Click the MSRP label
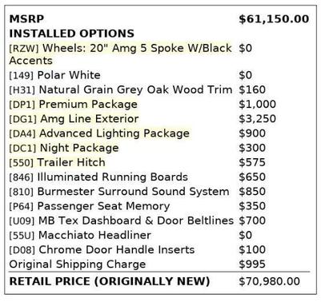The width and height of the screenshot is (321, 302). click(x=26, y=19)
